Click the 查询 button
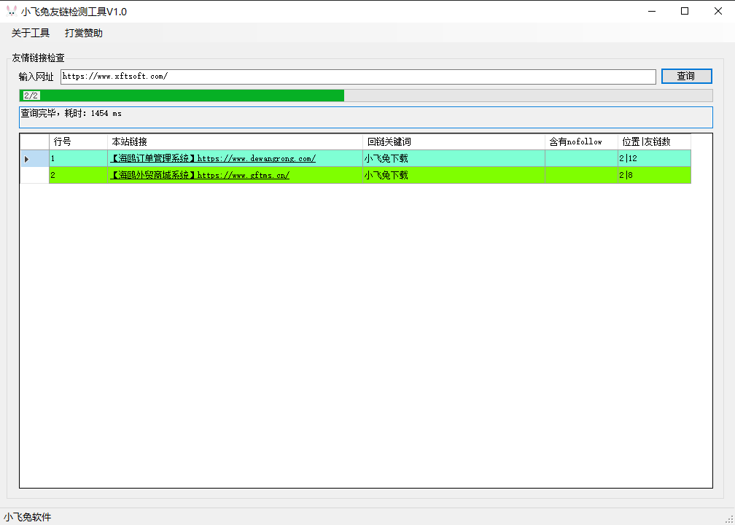The width and height of the screenshot is (735, 525). tap(685, 76)
